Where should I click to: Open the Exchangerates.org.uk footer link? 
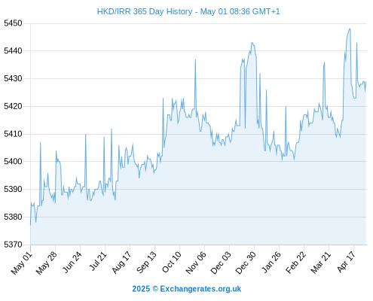click(200, 289)
